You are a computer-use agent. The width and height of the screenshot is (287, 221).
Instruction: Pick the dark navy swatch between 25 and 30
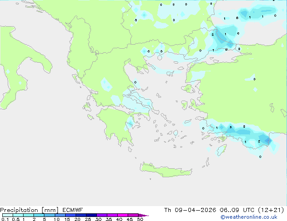(91, 215)
